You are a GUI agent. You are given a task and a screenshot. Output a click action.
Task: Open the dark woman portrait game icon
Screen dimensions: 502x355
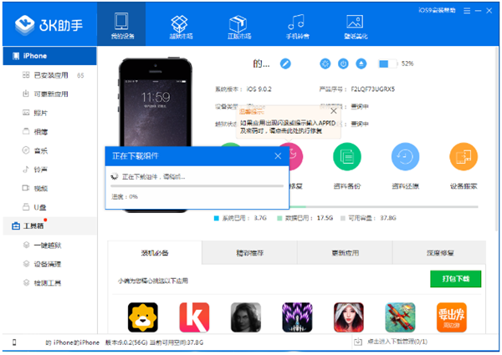click(x=246, y=317)
